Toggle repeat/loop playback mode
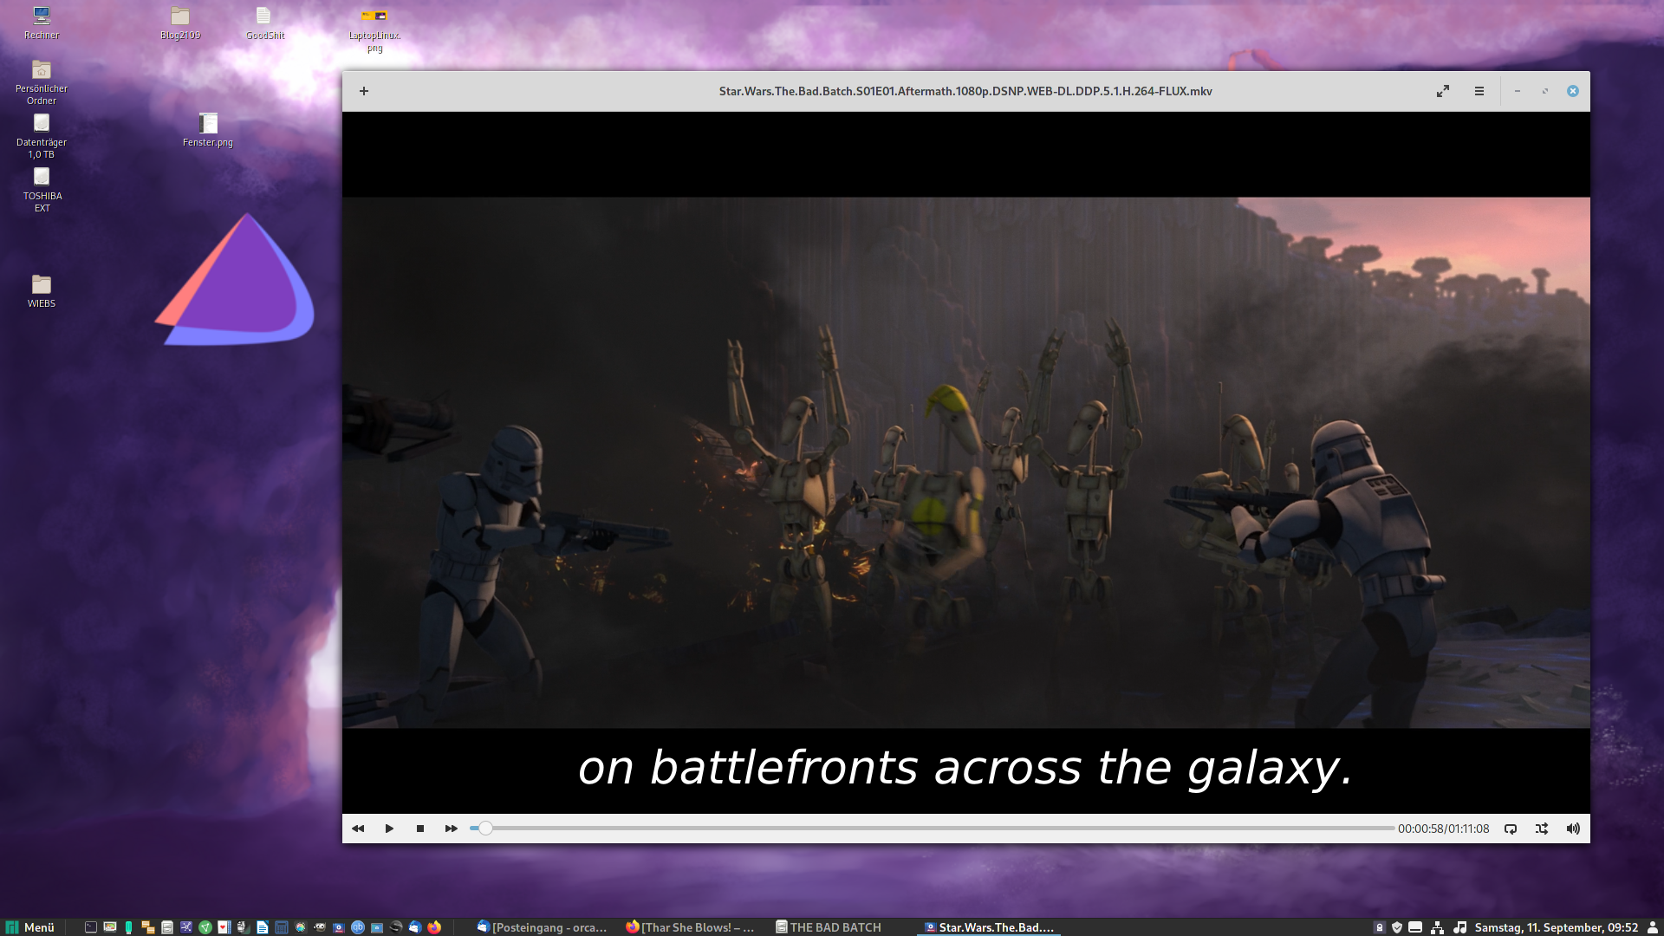Screen dimensions: 1664x936 [x=1511, y=829]
